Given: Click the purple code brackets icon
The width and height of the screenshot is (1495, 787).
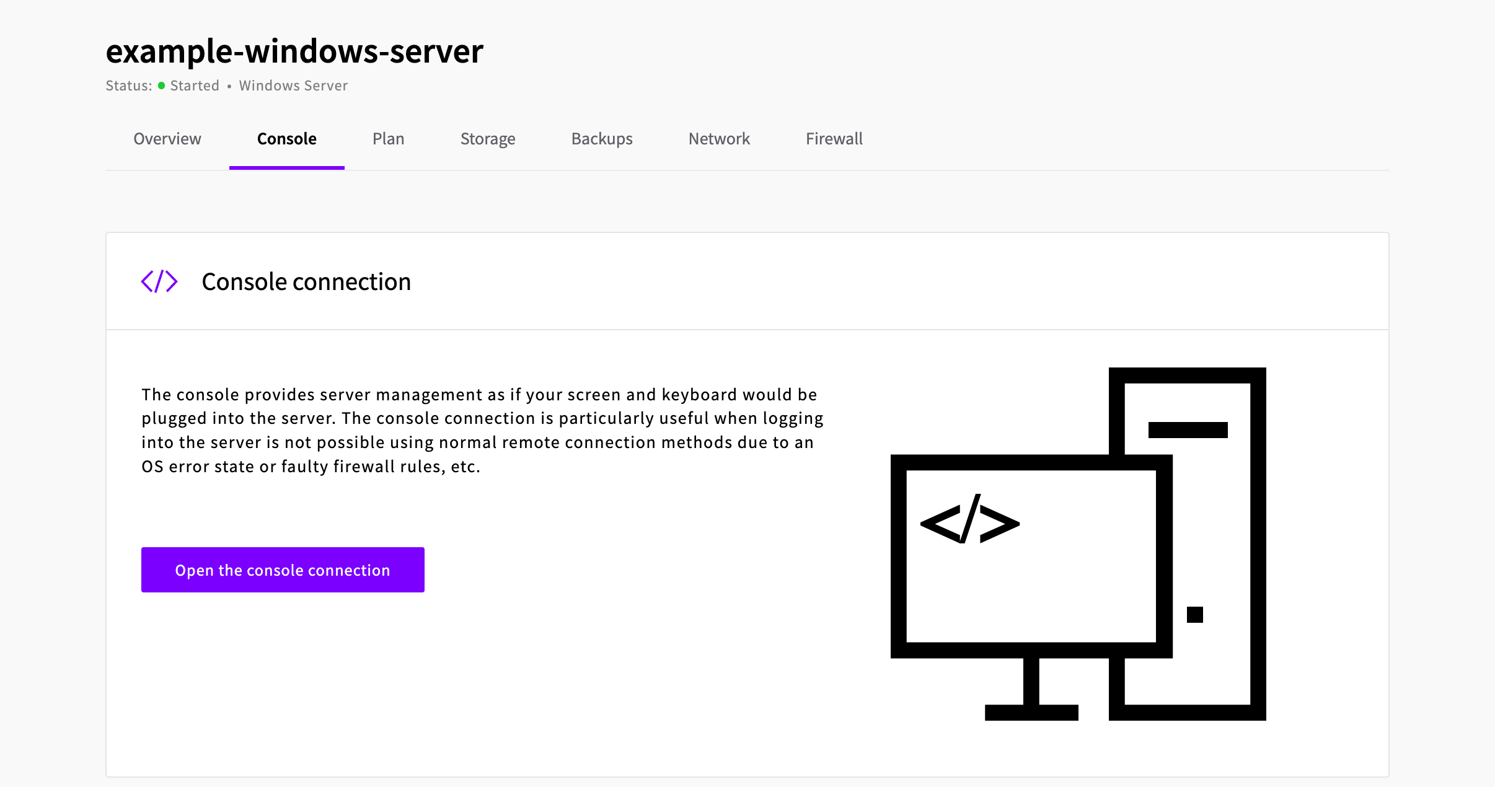Looking at the screenshot, I should click(159, 281).
